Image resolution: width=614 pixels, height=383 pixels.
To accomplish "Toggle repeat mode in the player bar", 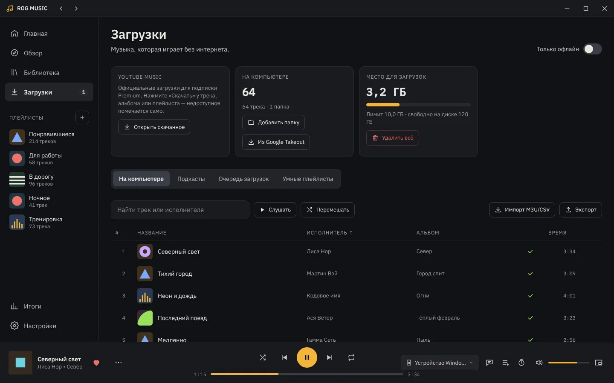I will click(x=351, y=357).
